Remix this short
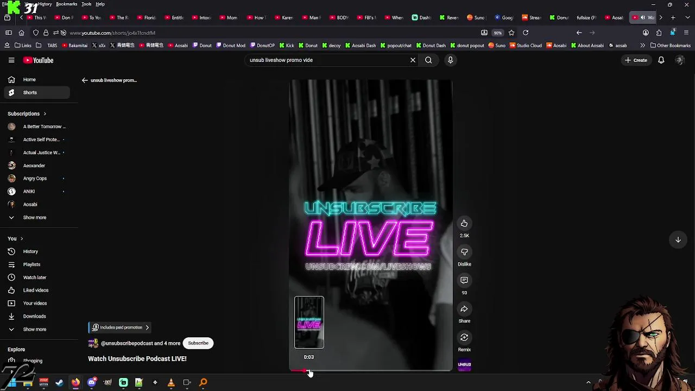695x391 pixels. 464,337
